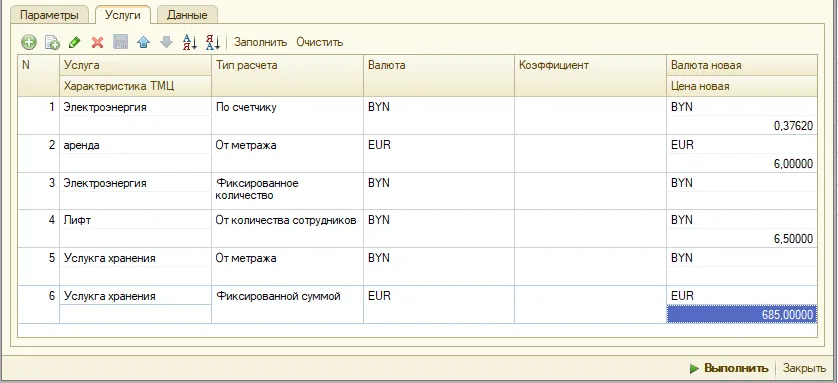Click Валюта новая EUR cell in row 6

pos(742,296)
